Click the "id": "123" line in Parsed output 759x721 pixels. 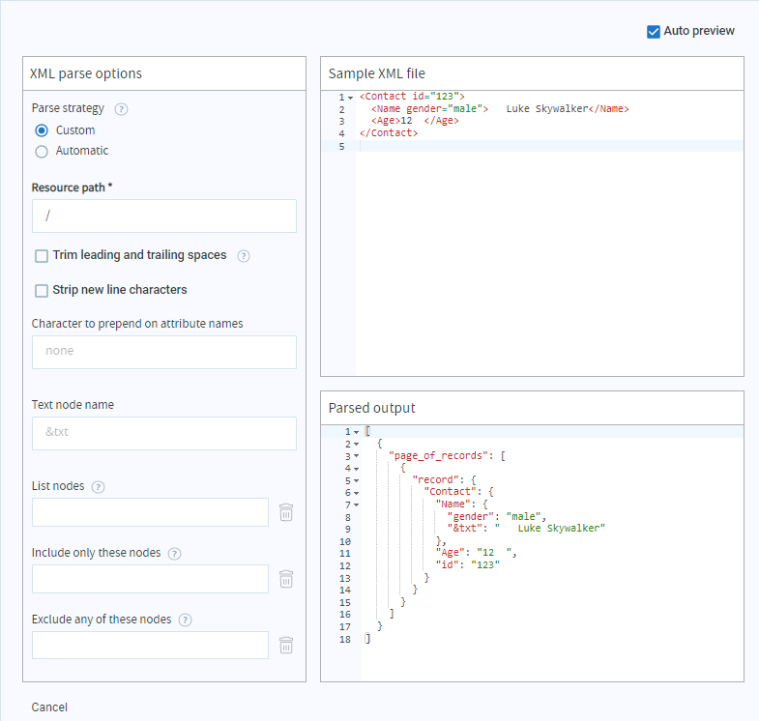[468, 564]
